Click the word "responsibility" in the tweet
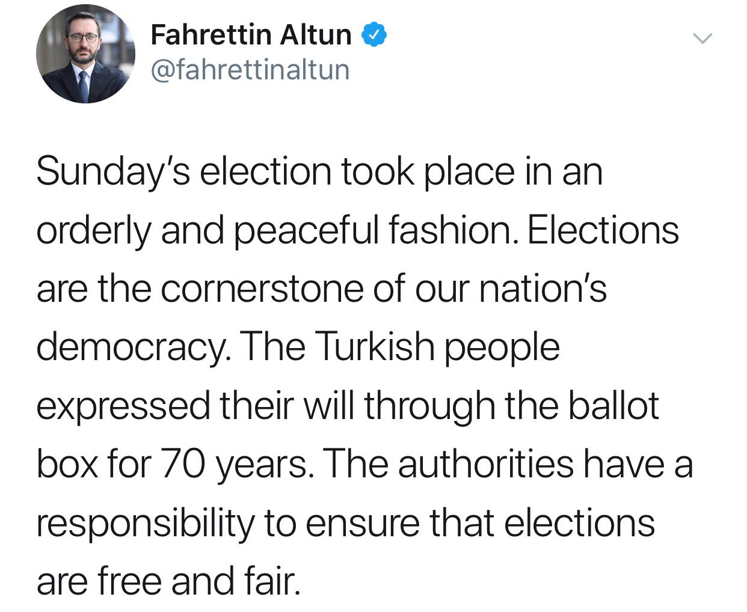 (x=146, y=523)
